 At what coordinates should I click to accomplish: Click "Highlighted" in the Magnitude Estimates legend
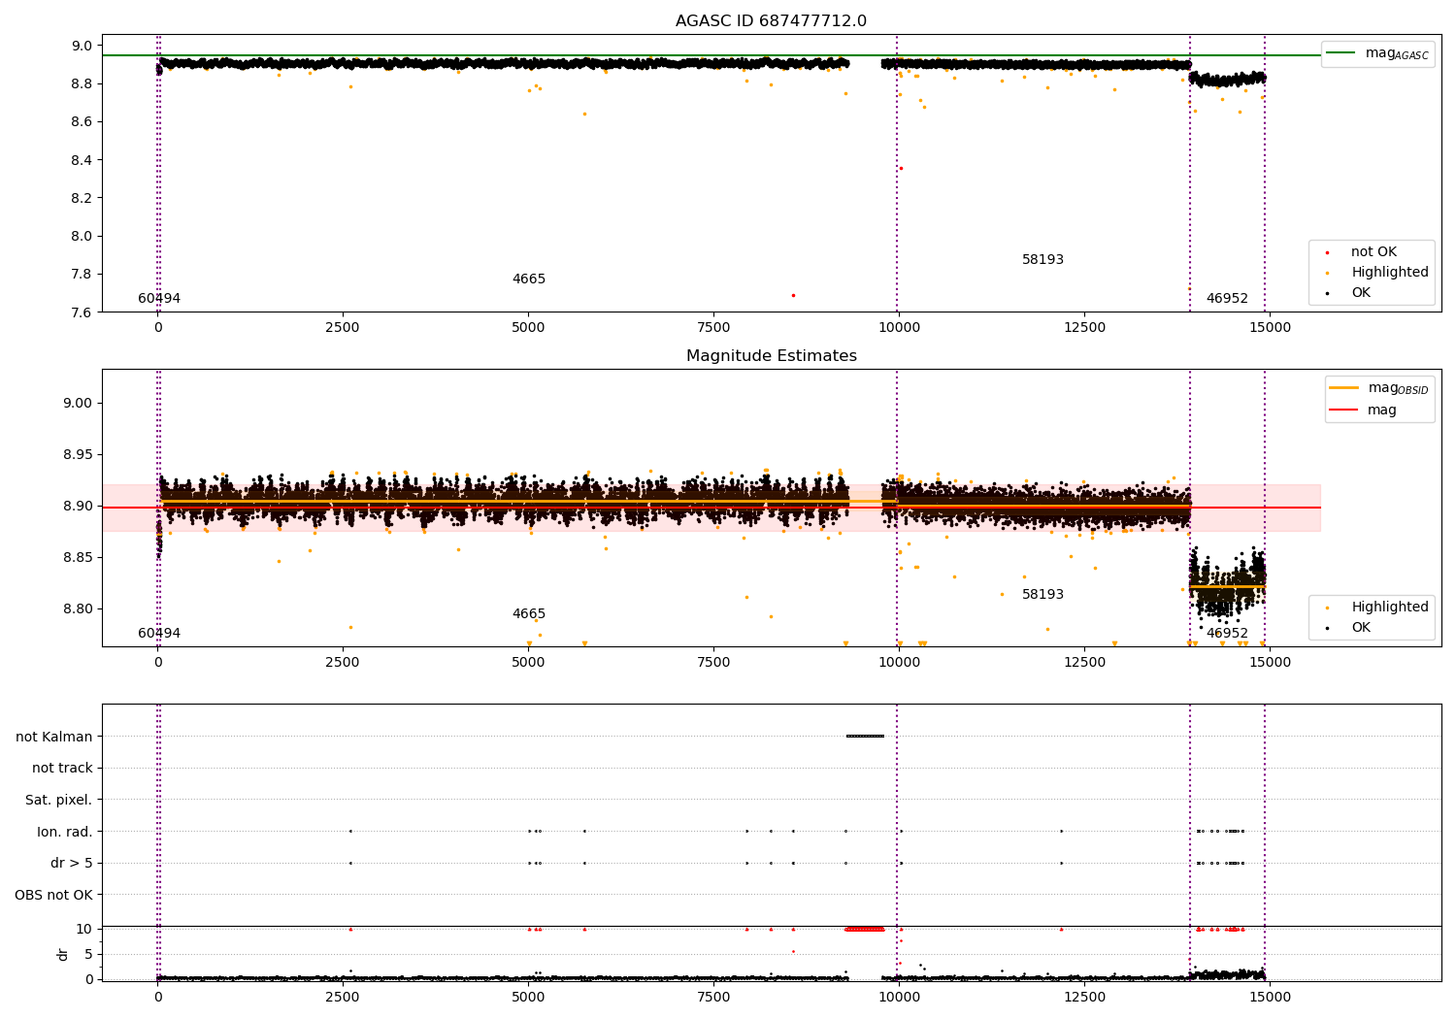pyautogui.click(x=1389, y=608)
